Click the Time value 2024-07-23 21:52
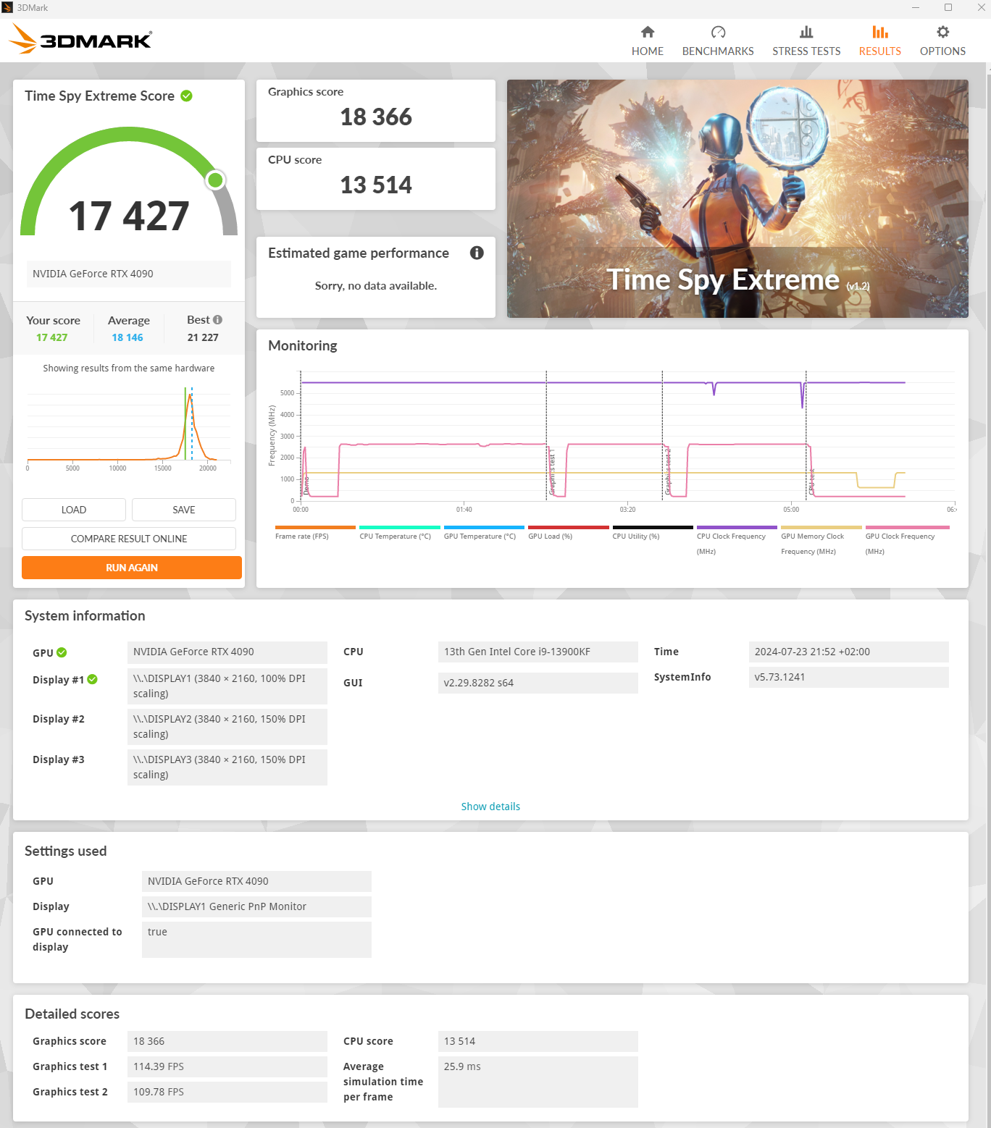 [x=849, y=652]
